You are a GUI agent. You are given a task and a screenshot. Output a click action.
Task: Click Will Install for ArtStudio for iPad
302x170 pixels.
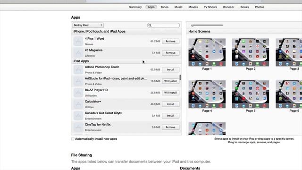coord(170,81)
